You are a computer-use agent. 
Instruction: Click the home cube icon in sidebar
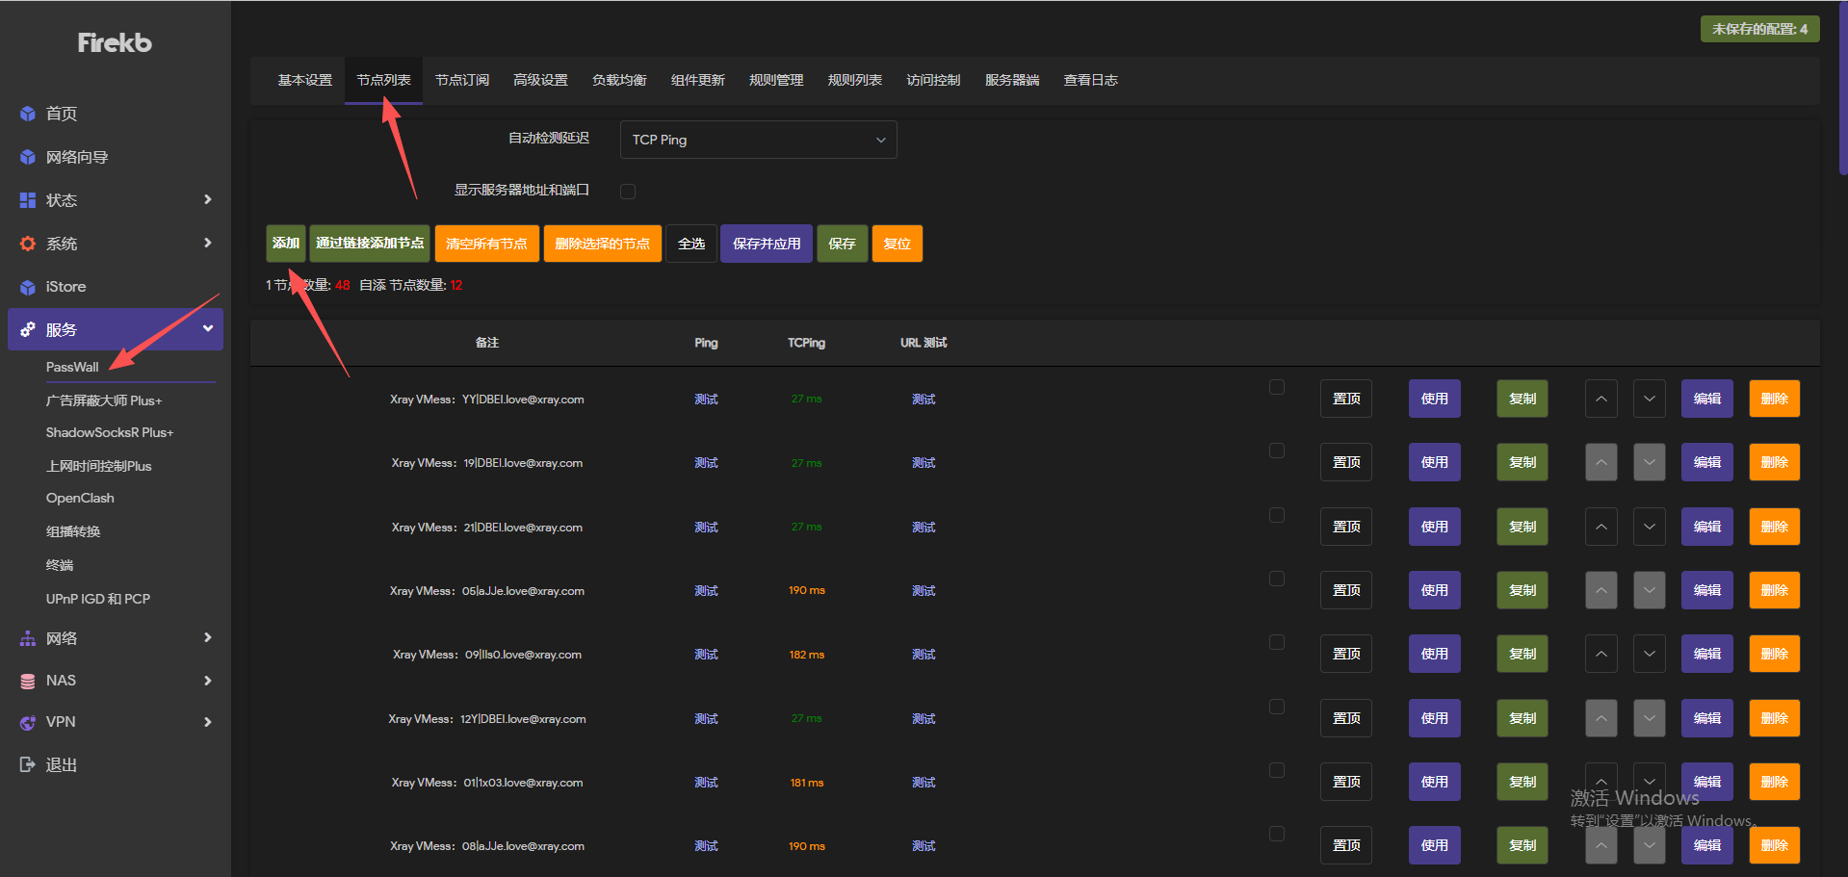pos(28,114)
